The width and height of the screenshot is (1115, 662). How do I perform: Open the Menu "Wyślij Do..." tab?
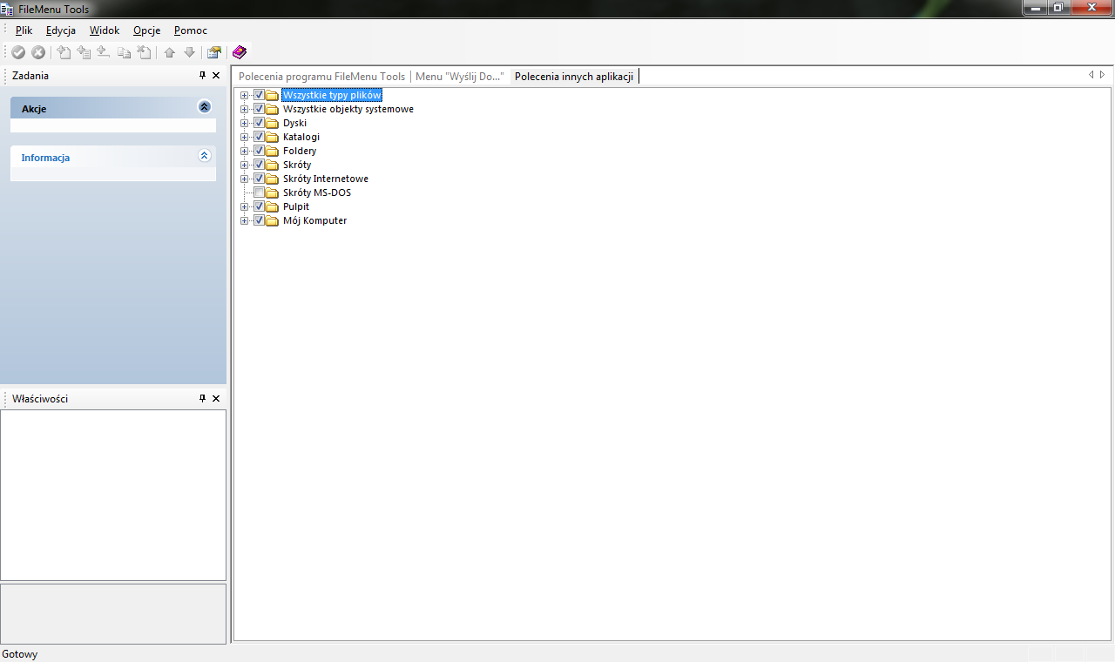pos(459,77)
